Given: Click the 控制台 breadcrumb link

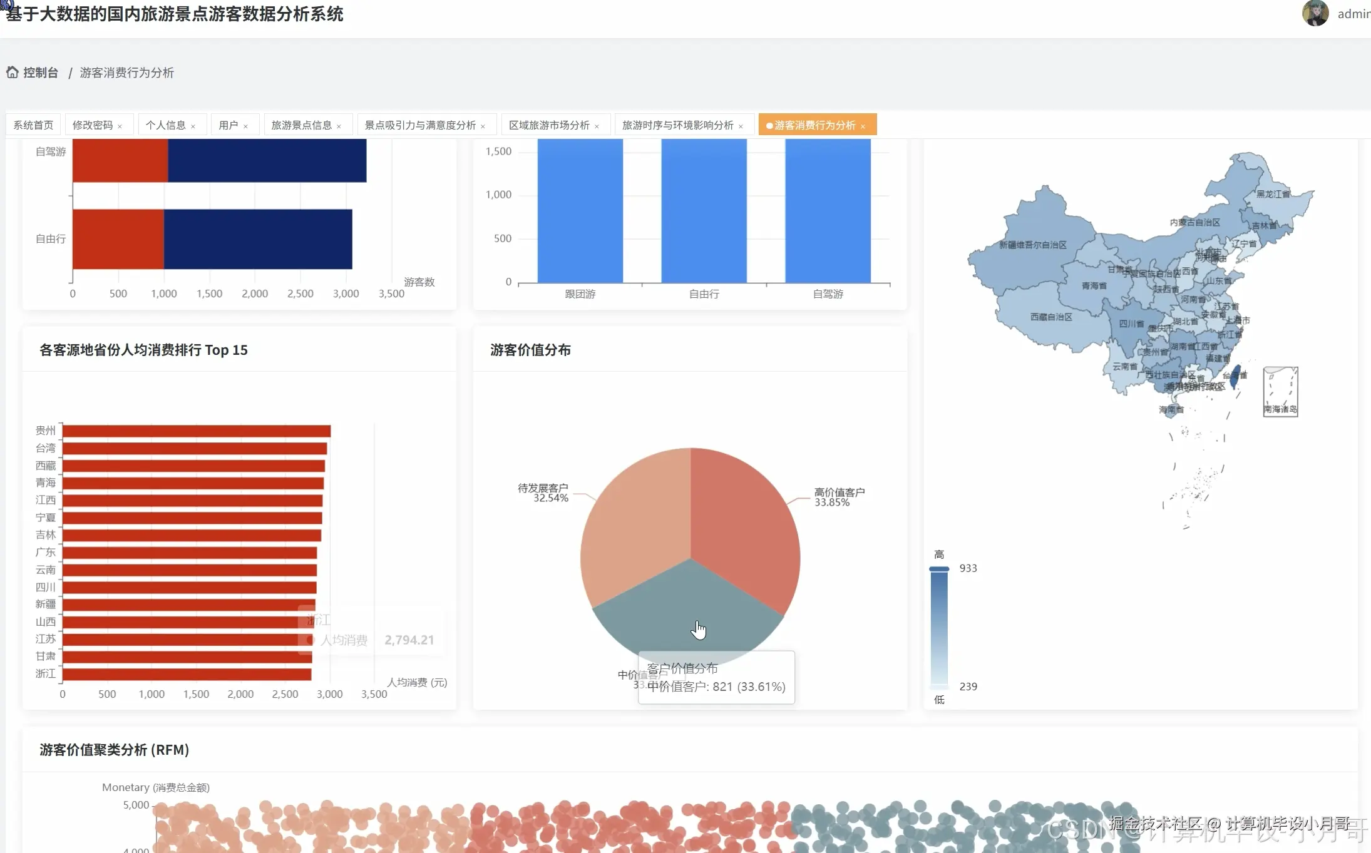Looking at the screenshot, I should click(41, 73).
